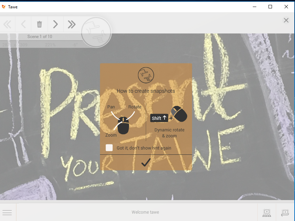Click the 'How to create snapshots' heading
Screen dimensions: 295x221
pyautogui.click(x=146, y=91)
